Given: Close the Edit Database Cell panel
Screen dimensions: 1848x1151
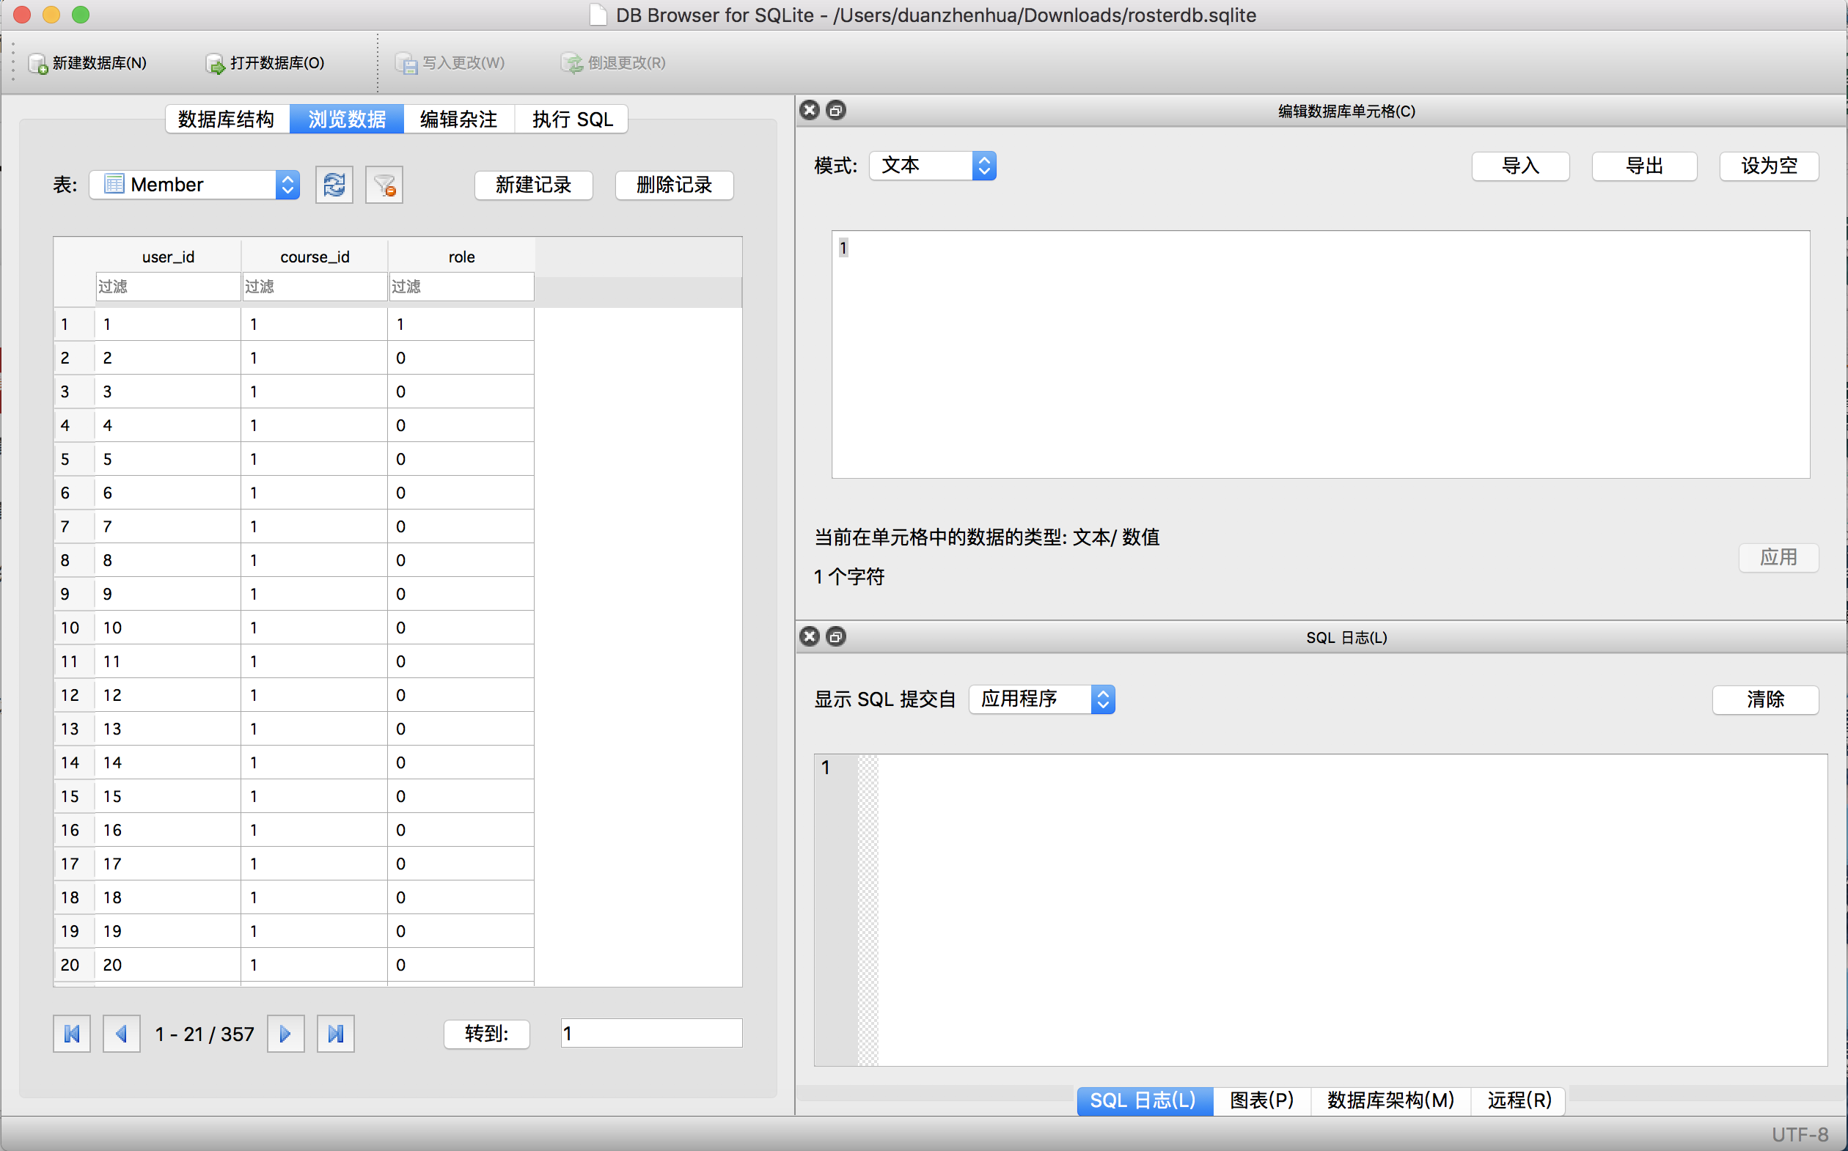Looking at the screenshot, I should [810, 111].
